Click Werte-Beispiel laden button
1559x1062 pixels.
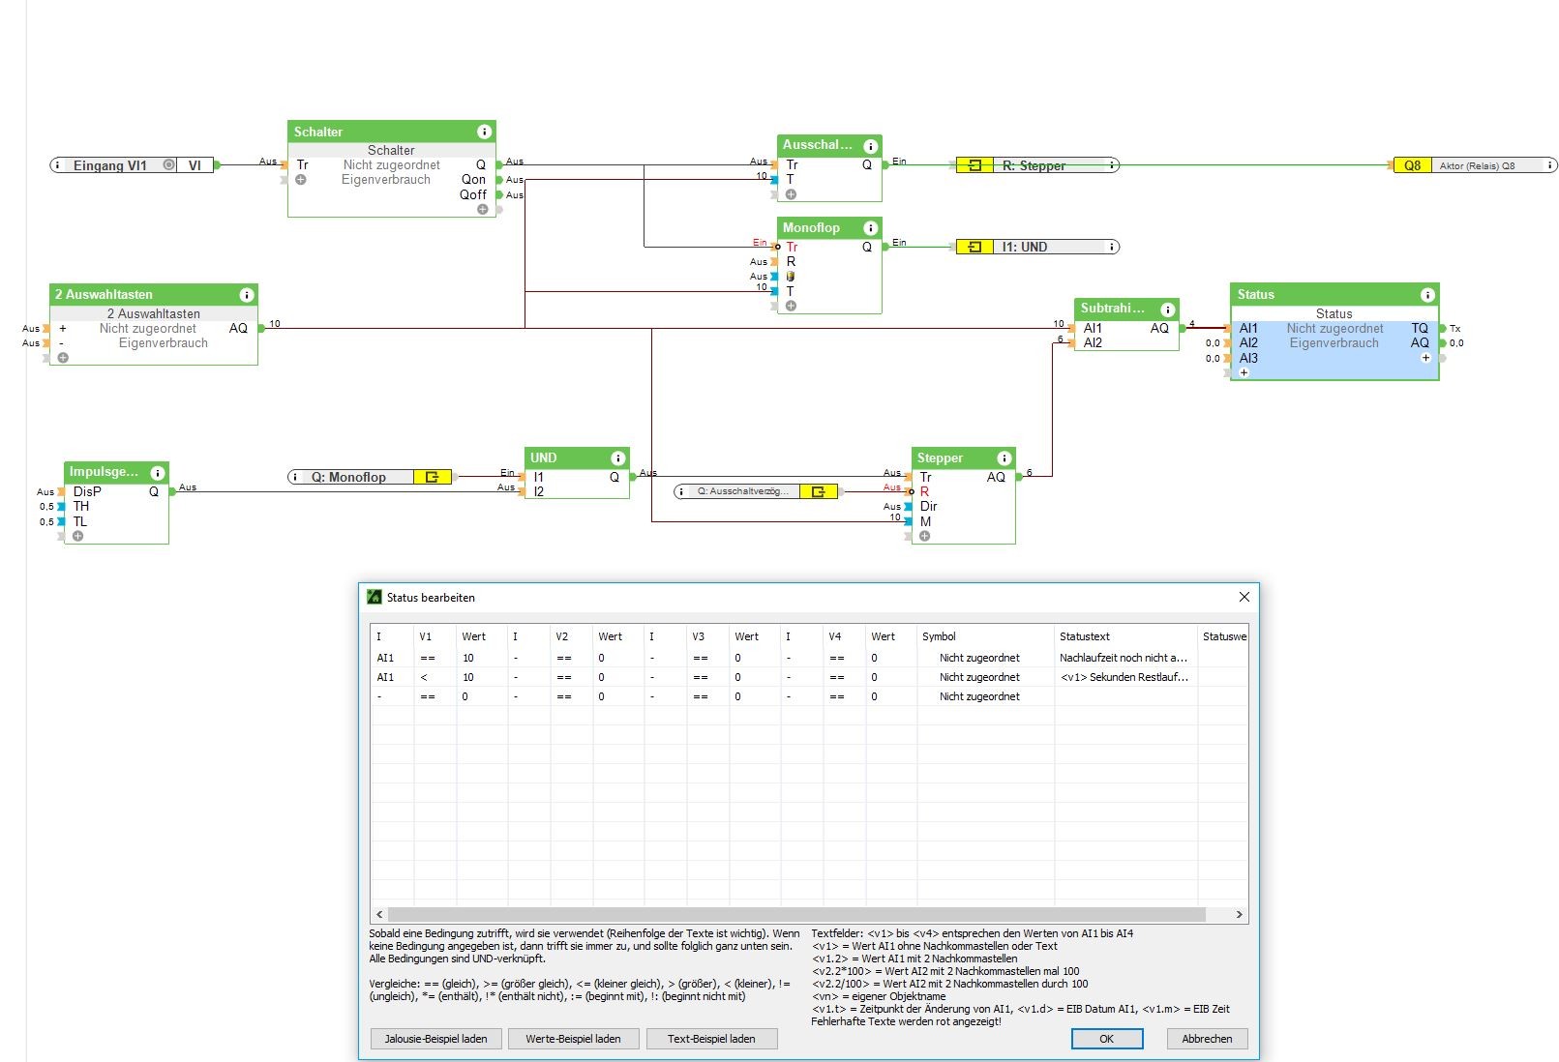tap(573, 1039)
